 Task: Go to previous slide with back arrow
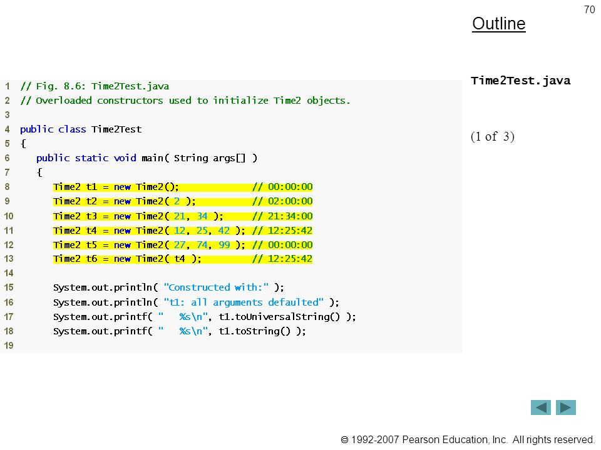(x=540, y=407)
